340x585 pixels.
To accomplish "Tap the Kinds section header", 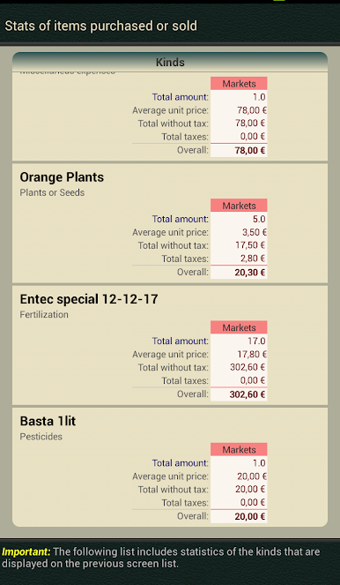I will click(x=170, y=62).
